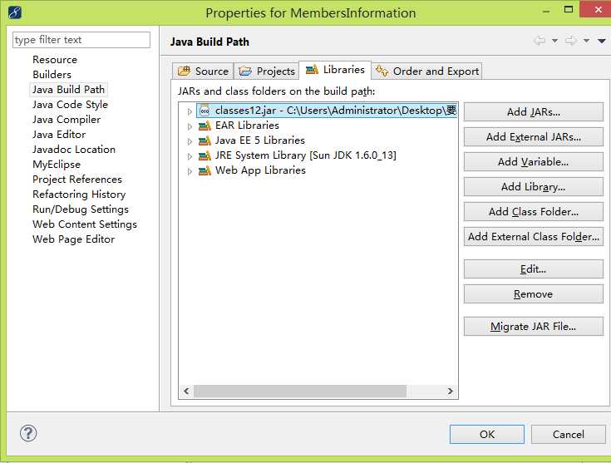Dismiss dialog with Cancel button

[x=568, y=434]
